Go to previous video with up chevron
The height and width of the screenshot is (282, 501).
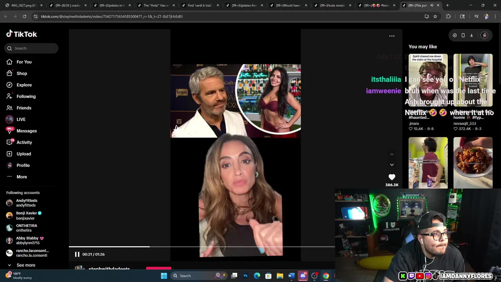392,154
